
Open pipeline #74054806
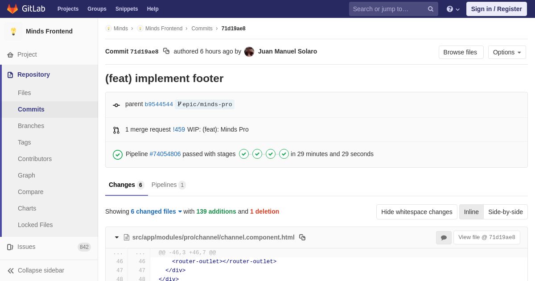point(165,154)
